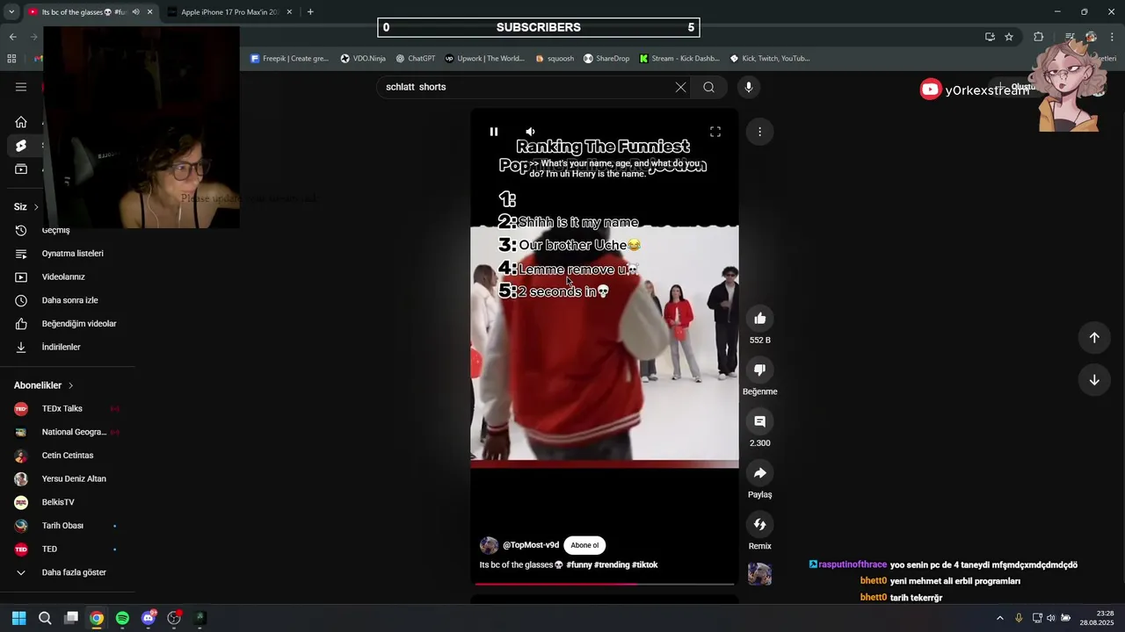Mute the YouTube tab audio icon
Image resolution: width=1125 pixels, height=632 pixels.
coord(135,12)
